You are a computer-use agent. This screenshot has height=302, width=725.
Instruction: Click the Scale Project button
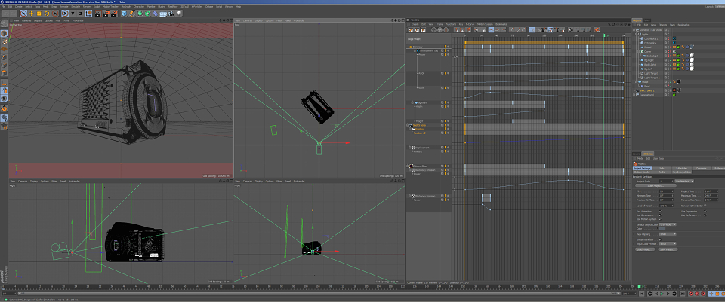click(656, 185)
